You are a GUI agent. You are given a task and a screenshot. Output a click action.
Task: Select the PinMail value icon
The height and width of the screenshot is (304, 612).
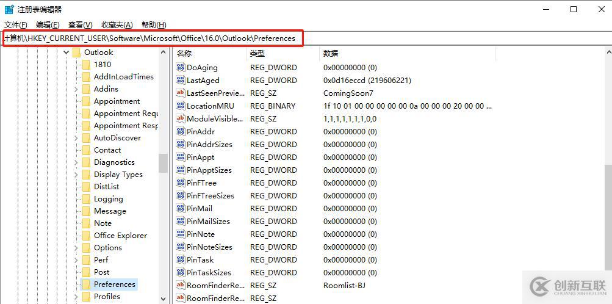(181, 208)
